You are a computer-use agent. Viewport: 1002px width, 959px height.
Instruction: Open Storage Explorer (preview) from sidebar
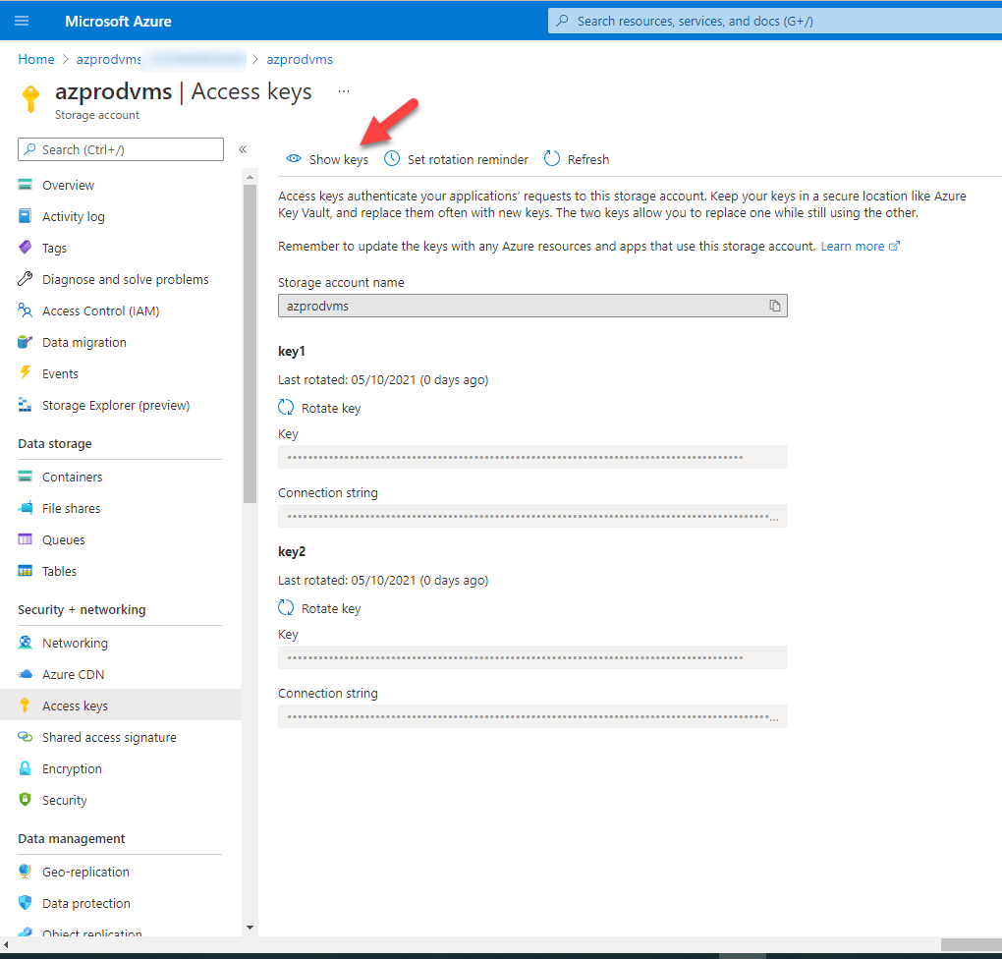[x=115, y=405]
